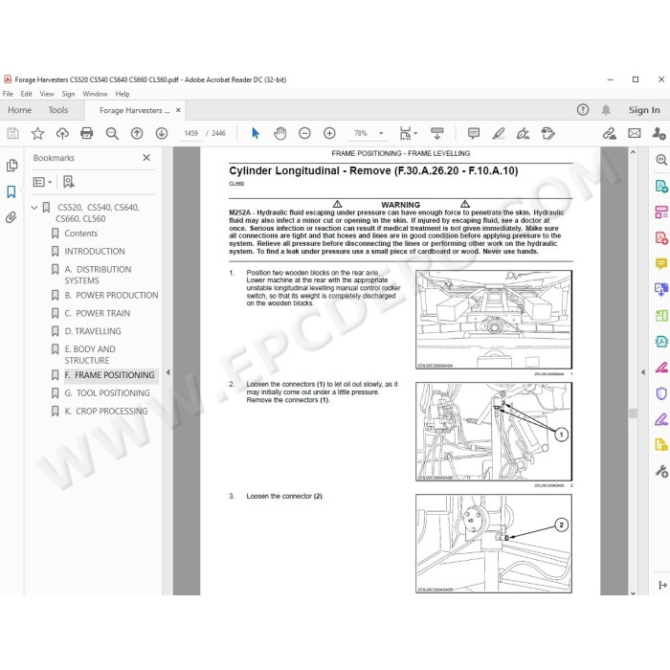
Task: Open the View menu
Action: tap(47, 94)
